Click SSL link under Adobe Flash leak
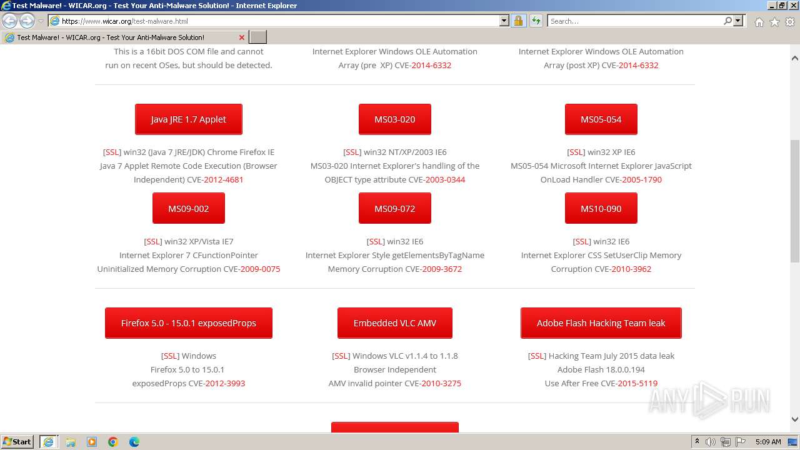This screenshot has height=450, width=800. point(537,356)
